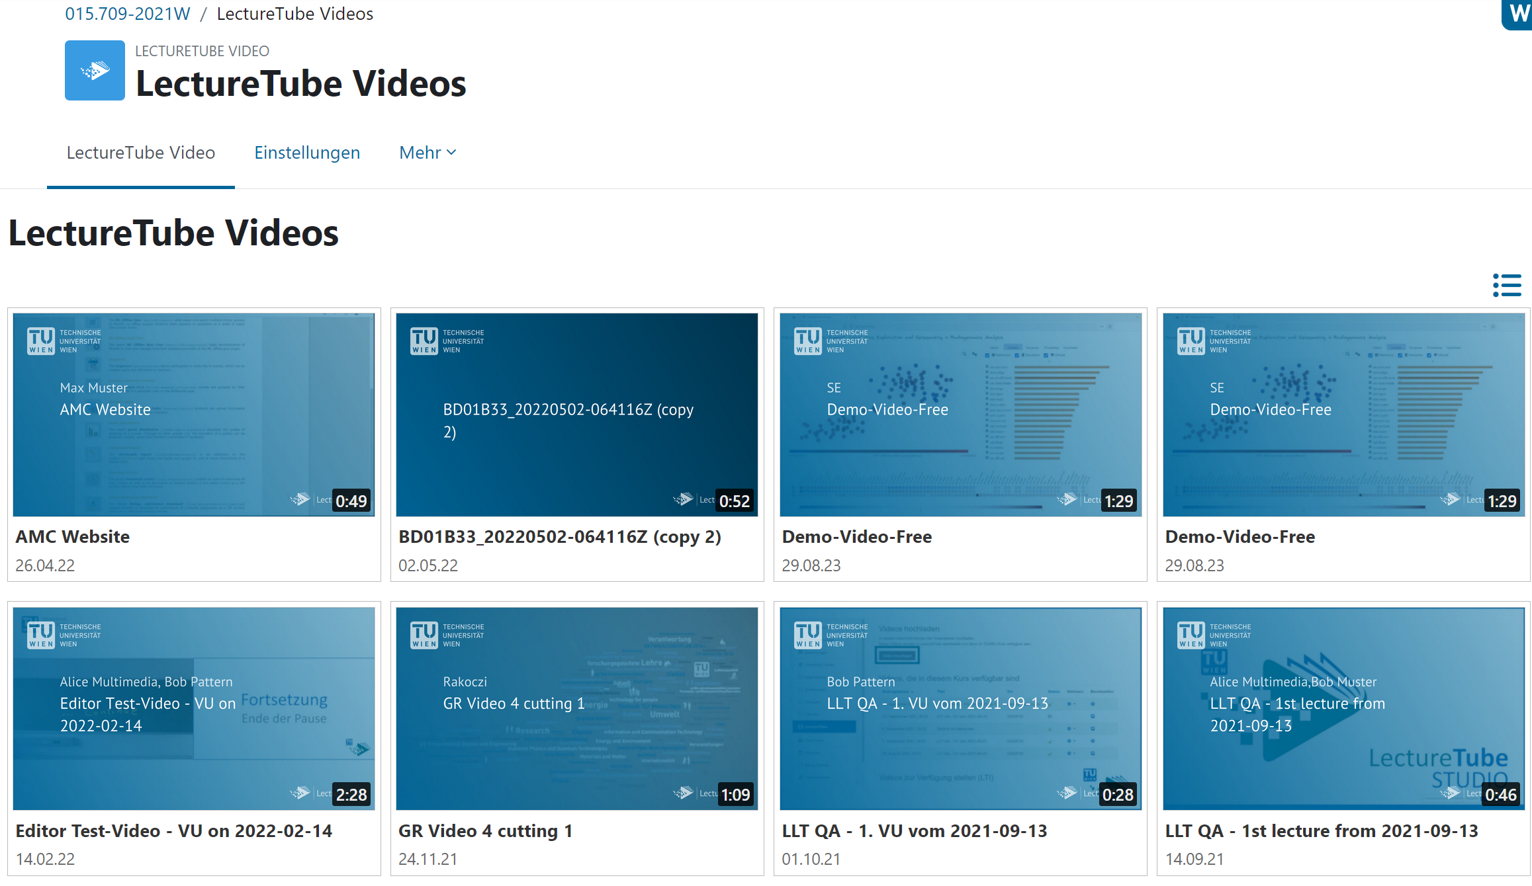Click the LECTURETUBE VIDEO label above the title
The width and height of the screenshot is (1532, 886).
click(x=202, y=51)
